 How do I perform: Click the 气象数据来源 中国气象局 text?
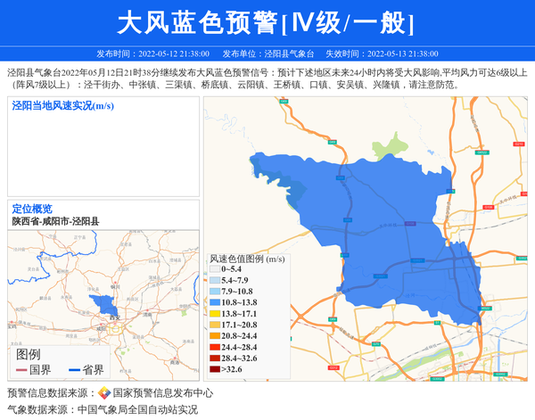pos(103,409)
